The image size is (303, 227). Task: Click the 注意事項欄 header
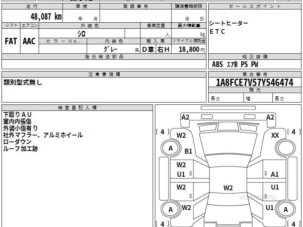[104, 74]
